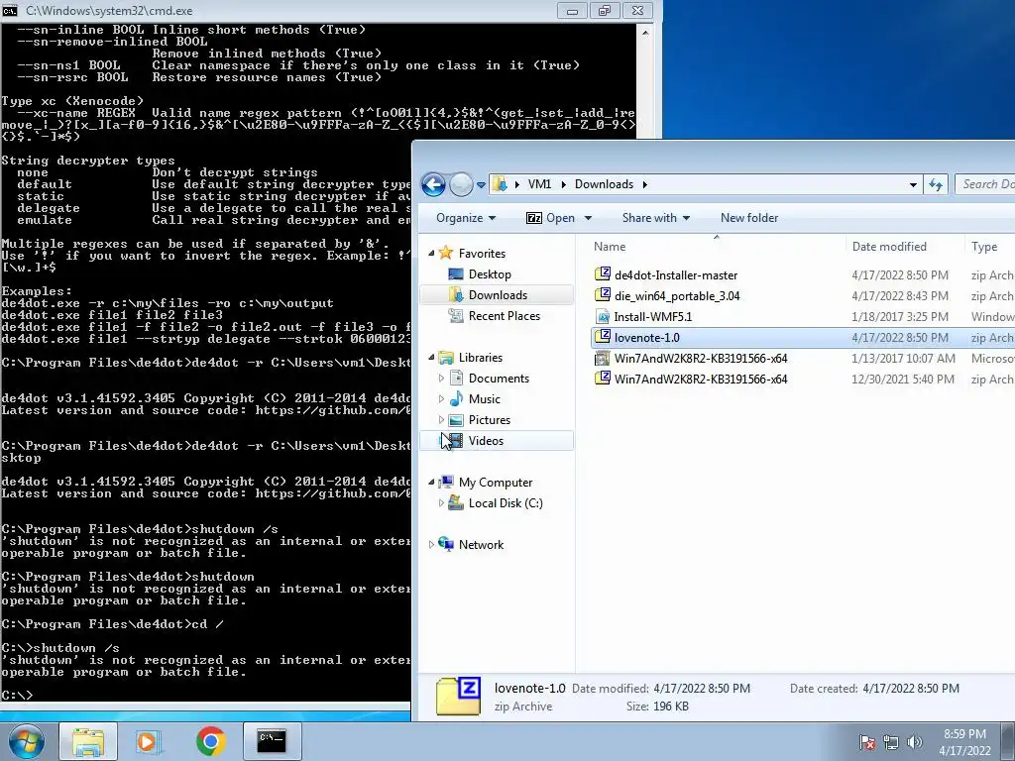Click the folder icon in the address bar
This screenshot has height=761, width=1015.
[x=500, y=184]
